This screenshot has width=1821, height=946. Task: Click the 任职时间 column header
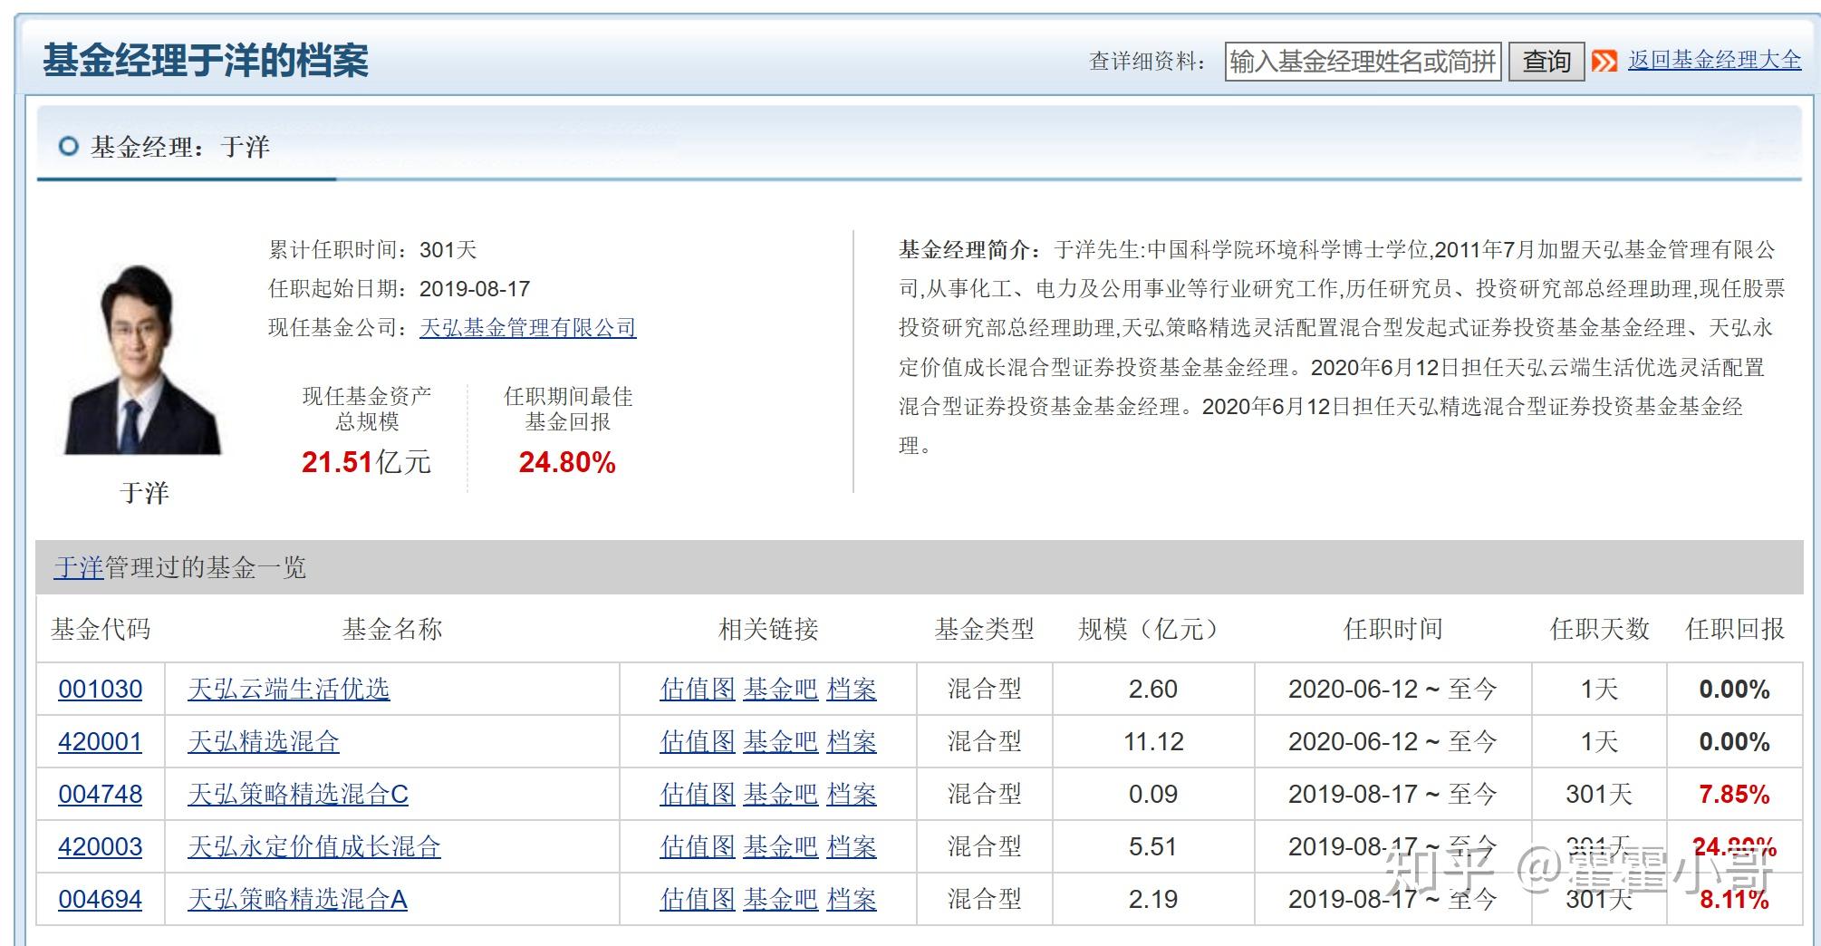pos(1392,630)
